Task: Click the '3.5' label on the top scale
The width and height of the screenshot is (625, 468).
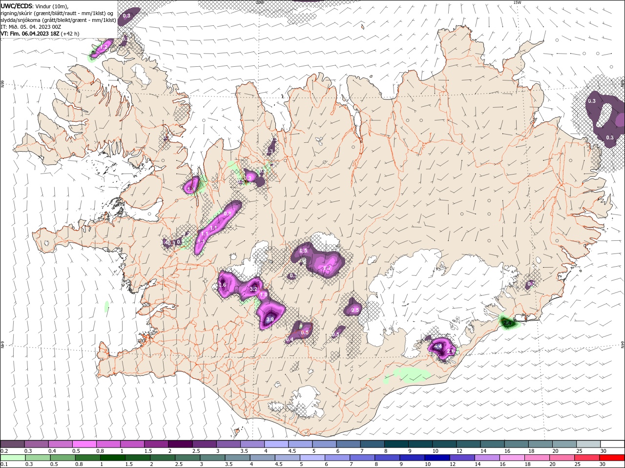Action: pos(244,451)
